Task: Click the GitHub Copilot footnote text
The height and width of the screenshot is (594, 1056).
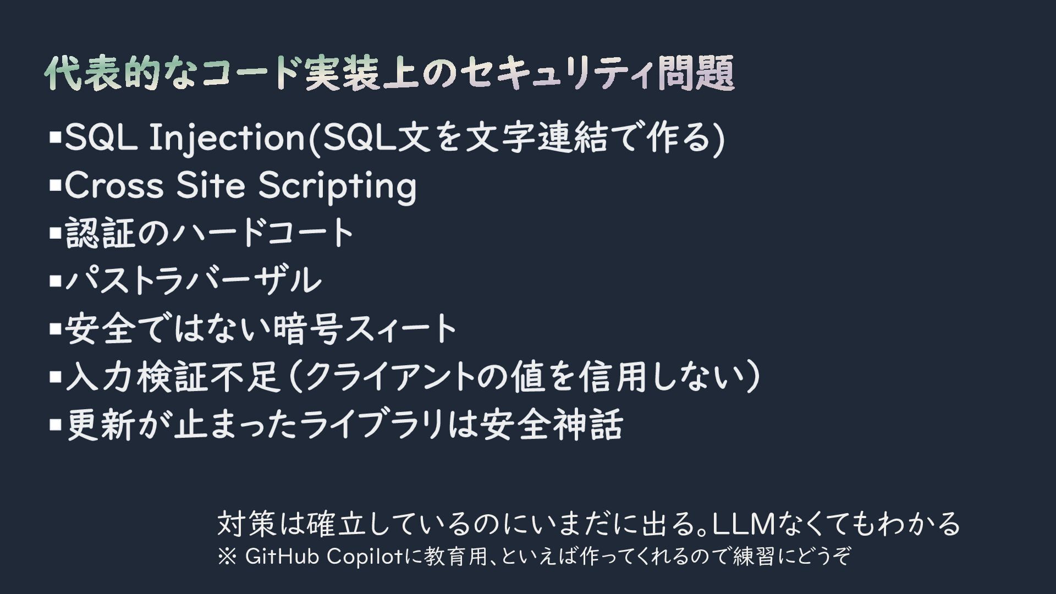Action: tap(535, 557)
